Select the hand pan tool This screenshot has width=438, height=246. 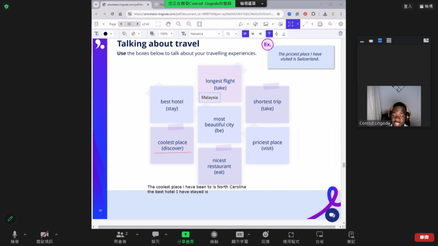point(168,24)
